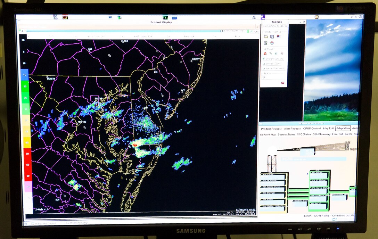Viewport: 378px width, 239px height.
Task: Click the map icon in Window Config
Action: (x=265, y=43)
